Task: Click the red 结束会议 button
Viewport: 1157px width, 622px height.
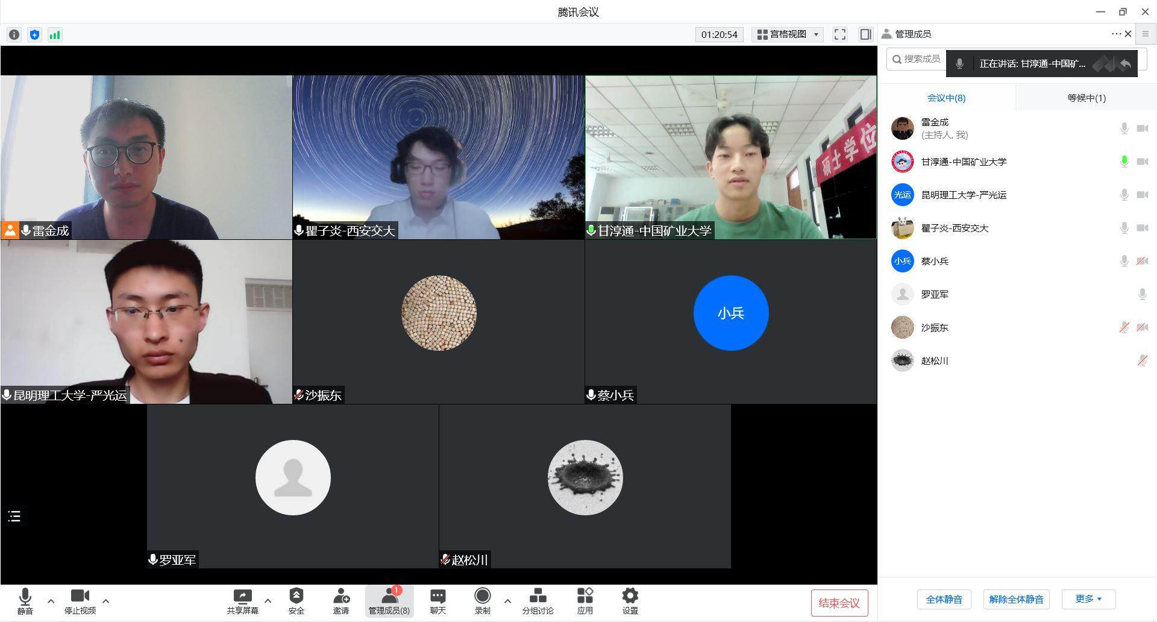Action: [x=839, y=603]
